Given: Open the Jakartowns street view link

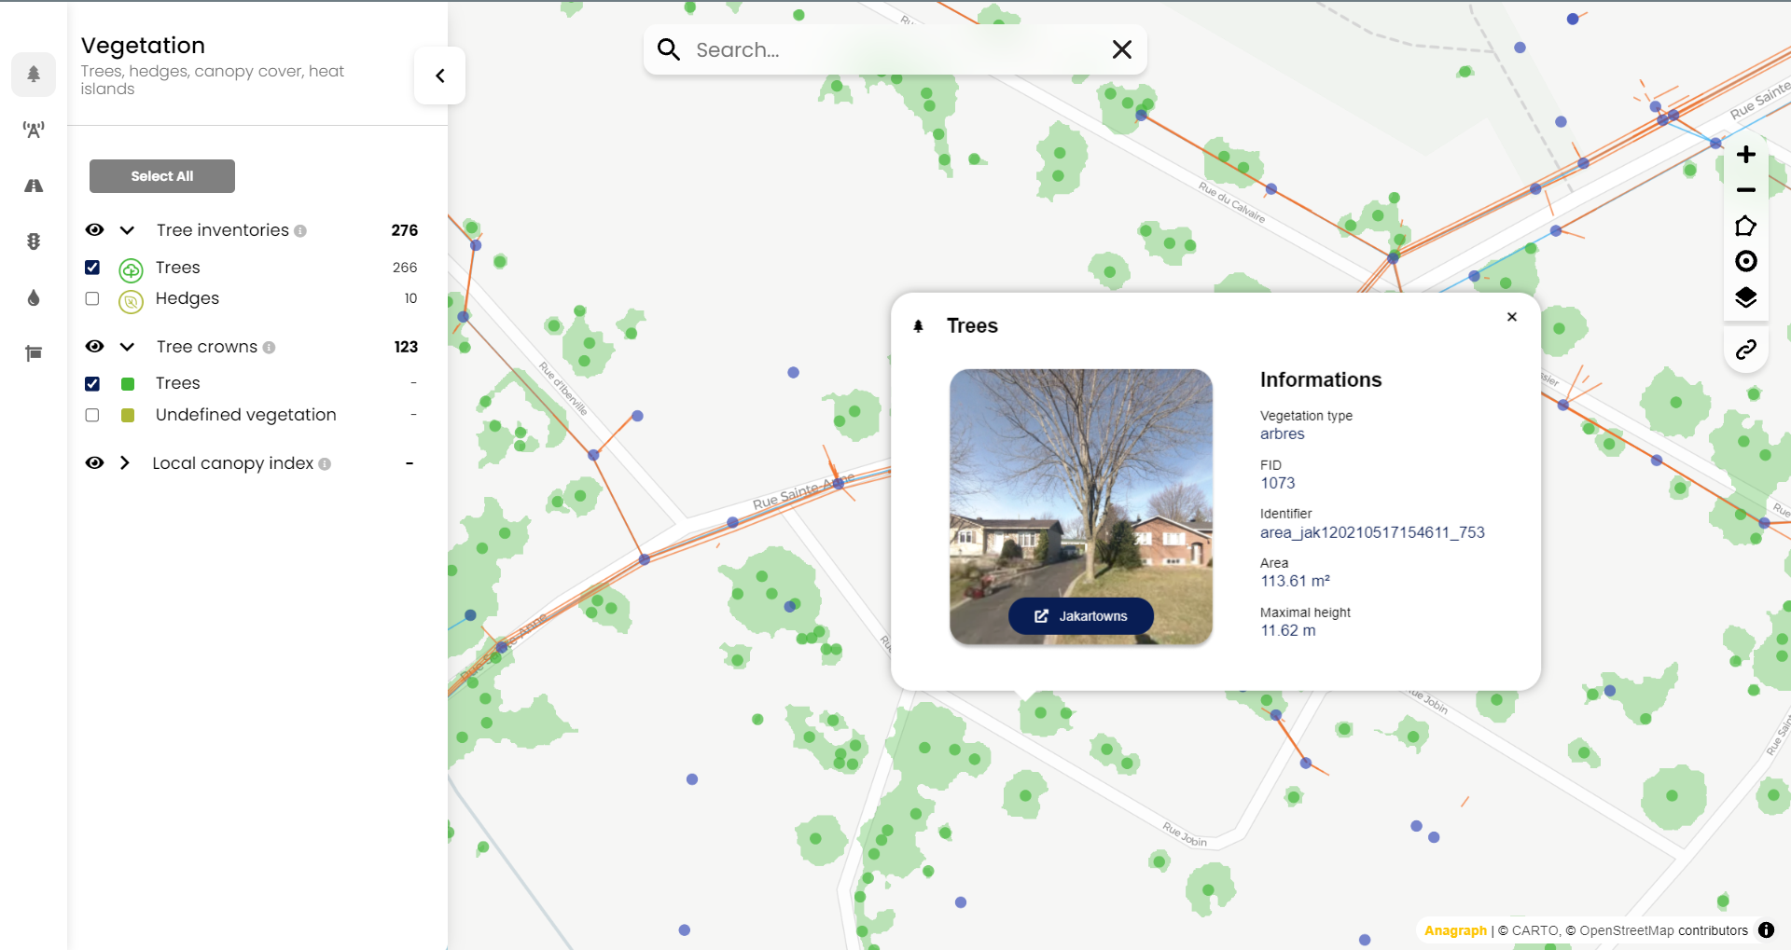Looking at the screenshot, I should tap(1080, 616).
